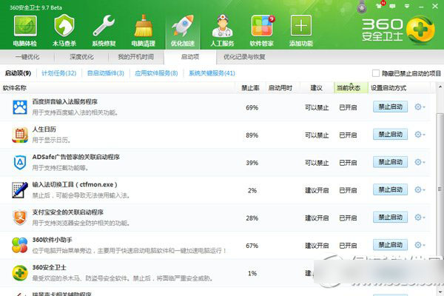Select 启动项(9) sub-category
444x296 pixels.
tap(18, 73)
